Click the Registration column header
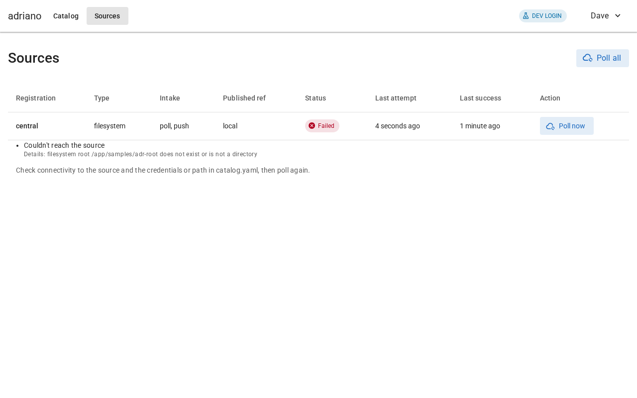 pos(36,98)
